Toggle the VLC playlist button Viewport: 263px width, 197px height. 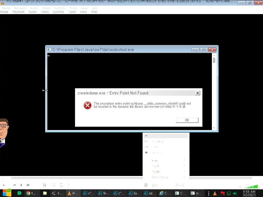click(54, 185)
